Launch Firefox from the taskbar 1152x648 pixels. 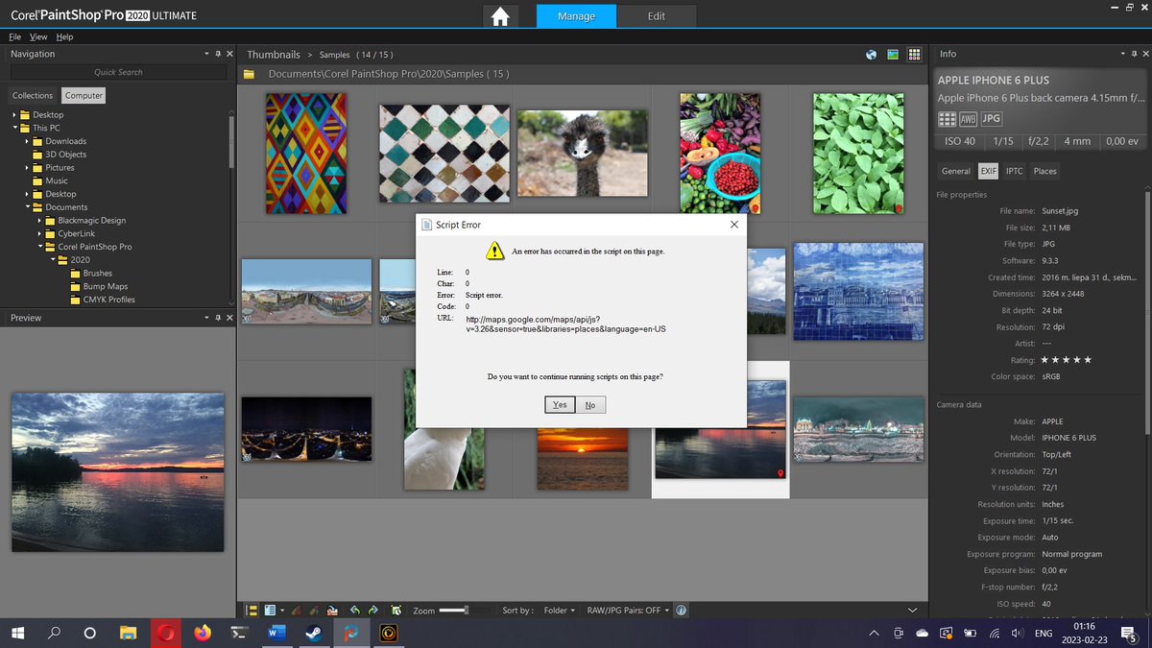(202, 633)
